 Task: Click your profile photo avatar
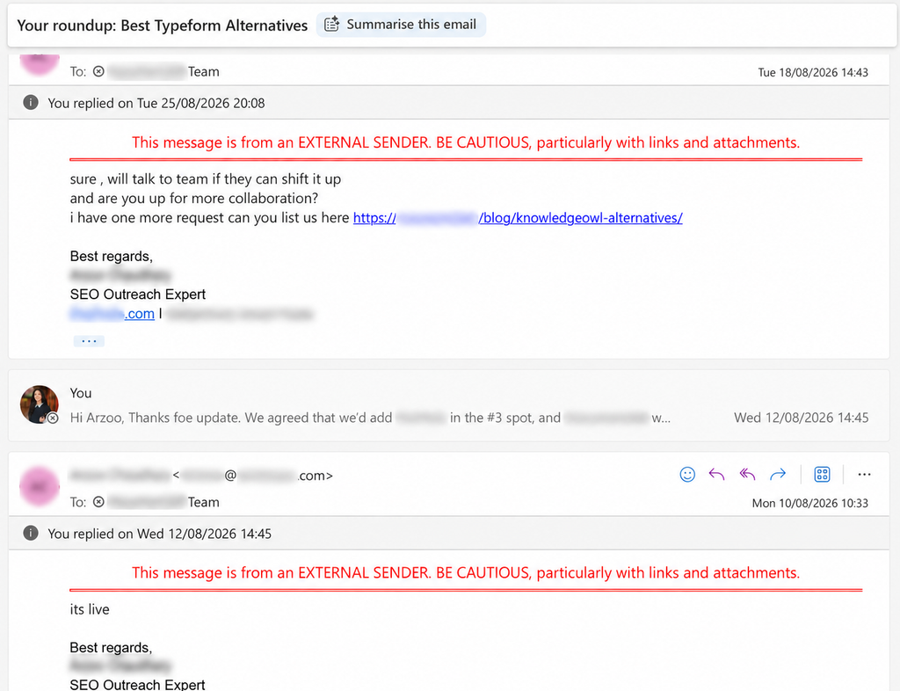[39, 404]
